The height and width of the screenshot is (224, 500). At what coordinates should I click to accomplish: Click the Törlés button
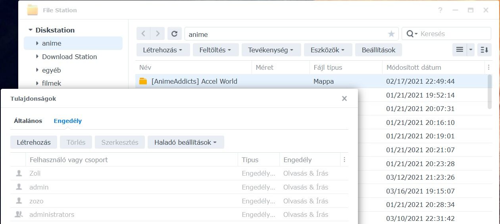pos(76,142)
